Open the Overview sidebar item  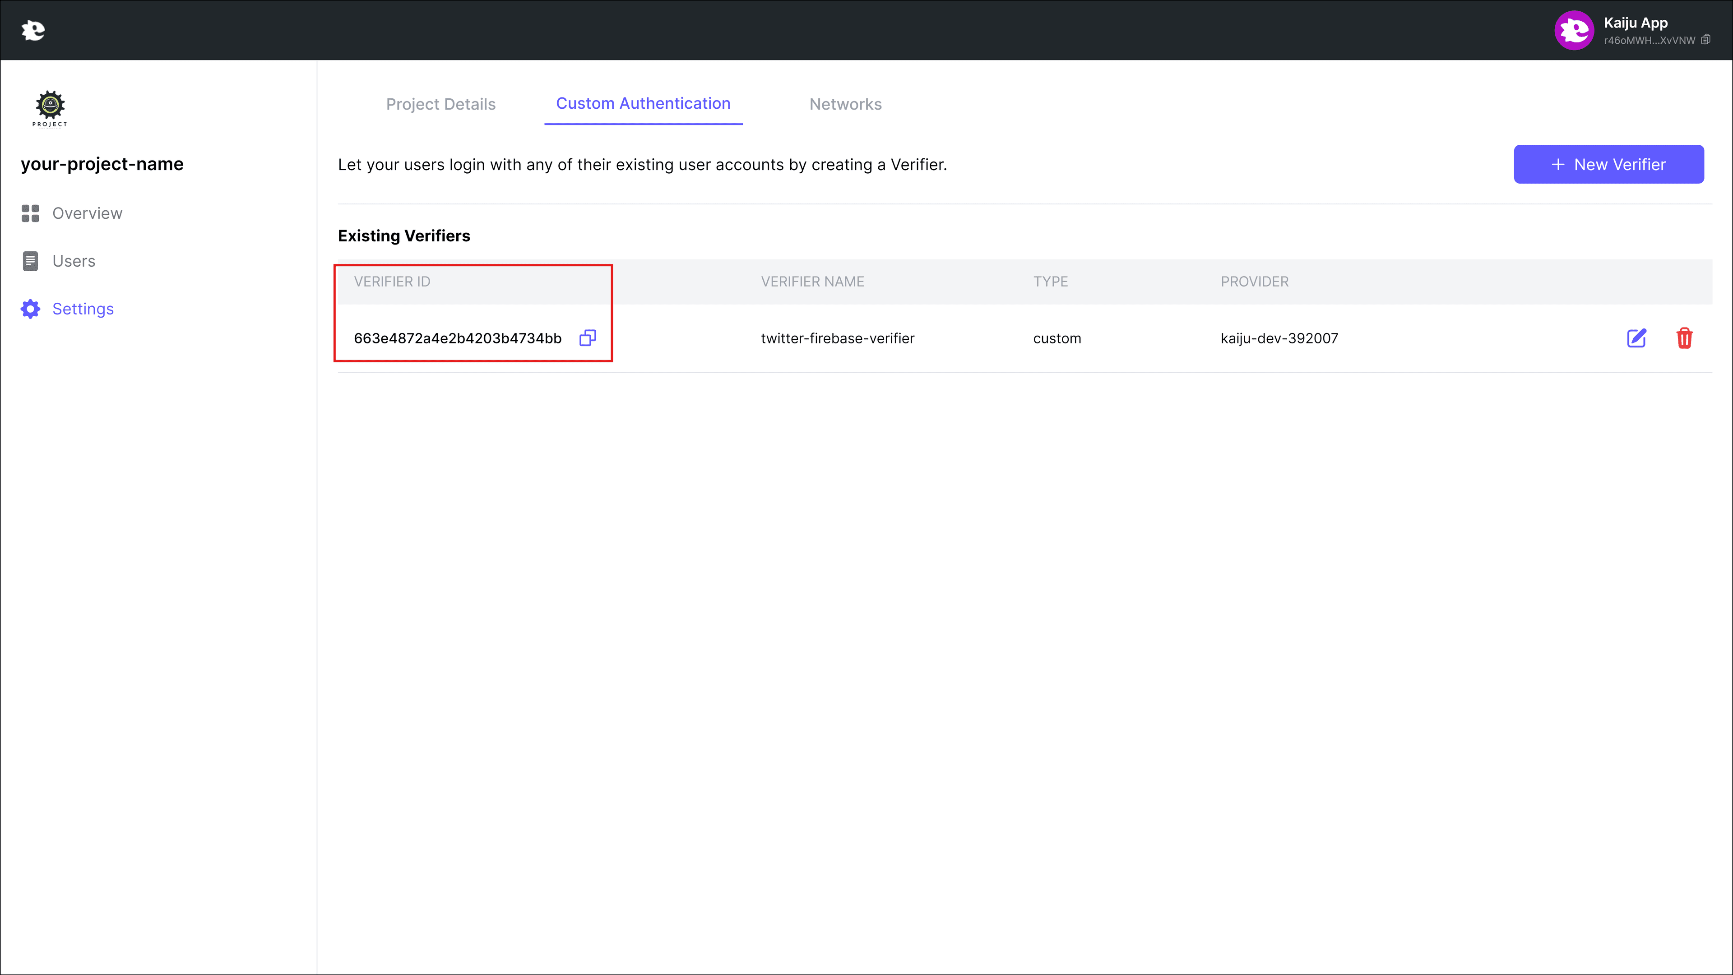[x=72, y=213]
